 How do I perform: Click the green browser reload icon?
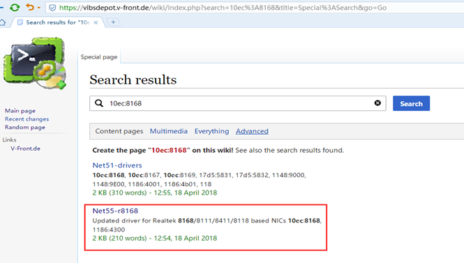pos(15,7)
